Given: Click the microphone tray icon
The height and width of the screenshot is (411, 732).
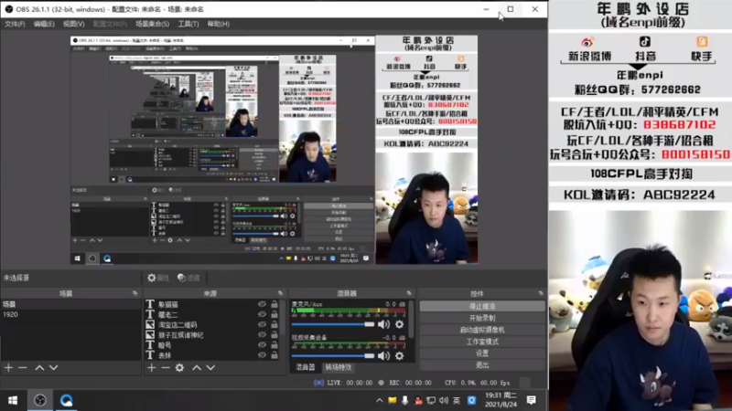Looking at the screenshot, I should pyautogui.click(x=404, y=400).
